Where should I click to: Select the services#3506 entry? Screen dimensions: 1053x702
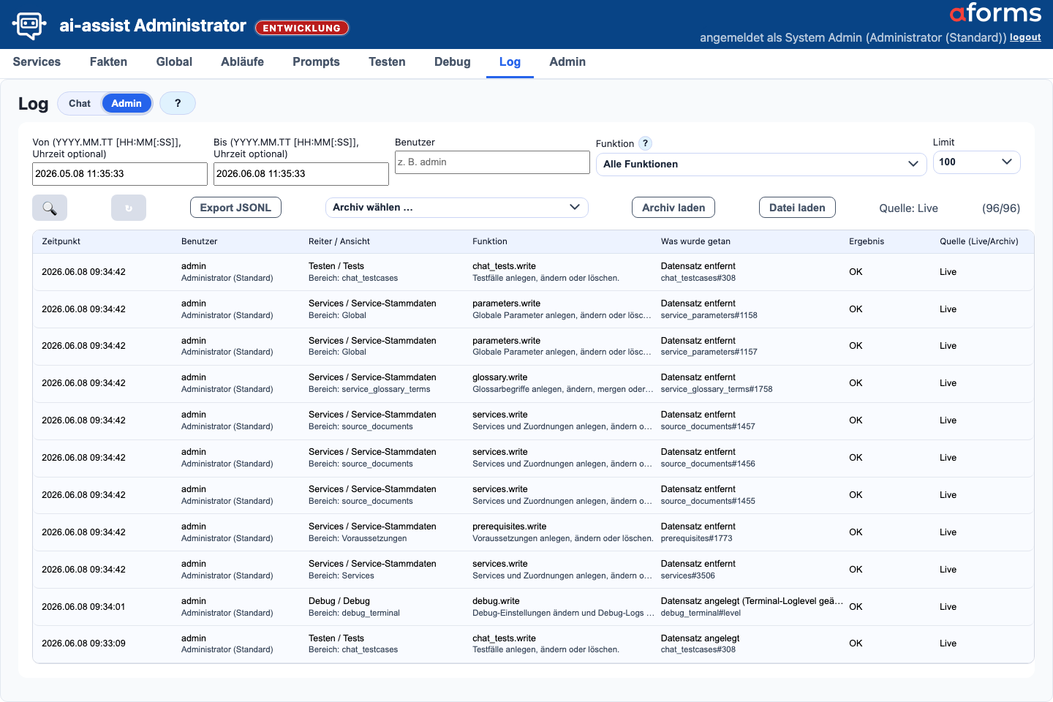[533, 570]
